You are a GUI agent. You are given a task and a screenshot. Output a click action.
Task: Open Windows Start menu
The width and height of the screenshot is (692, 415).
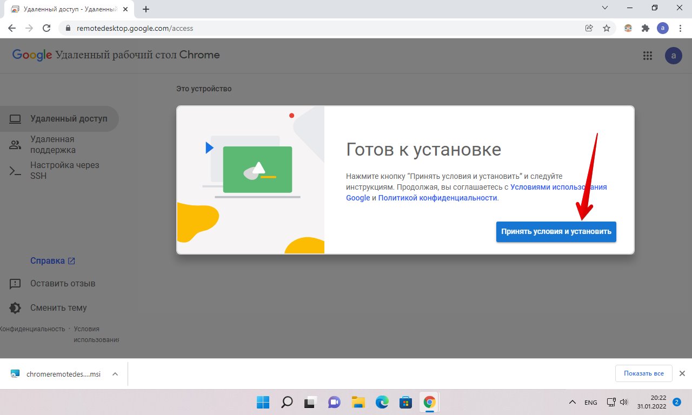(263, 402)
